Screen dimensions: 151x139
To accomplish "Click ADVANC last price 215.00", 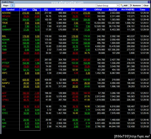I will click(26, 13).
